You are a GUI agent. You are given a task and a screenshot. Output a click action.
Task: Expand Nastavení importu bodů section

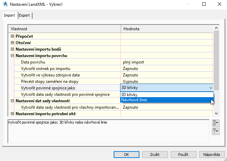13,49
